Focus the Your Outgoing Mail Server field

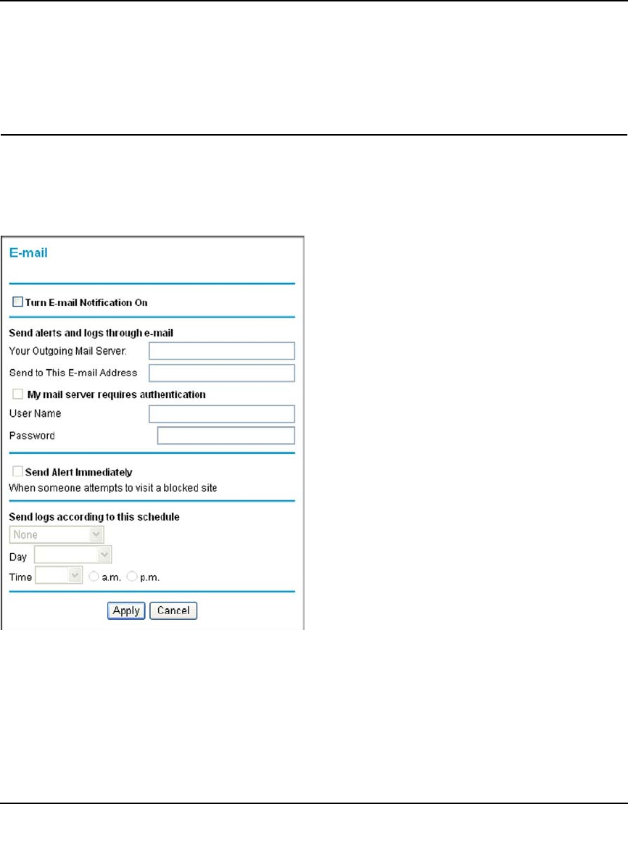pyautogui.click(x=222, y=351)
